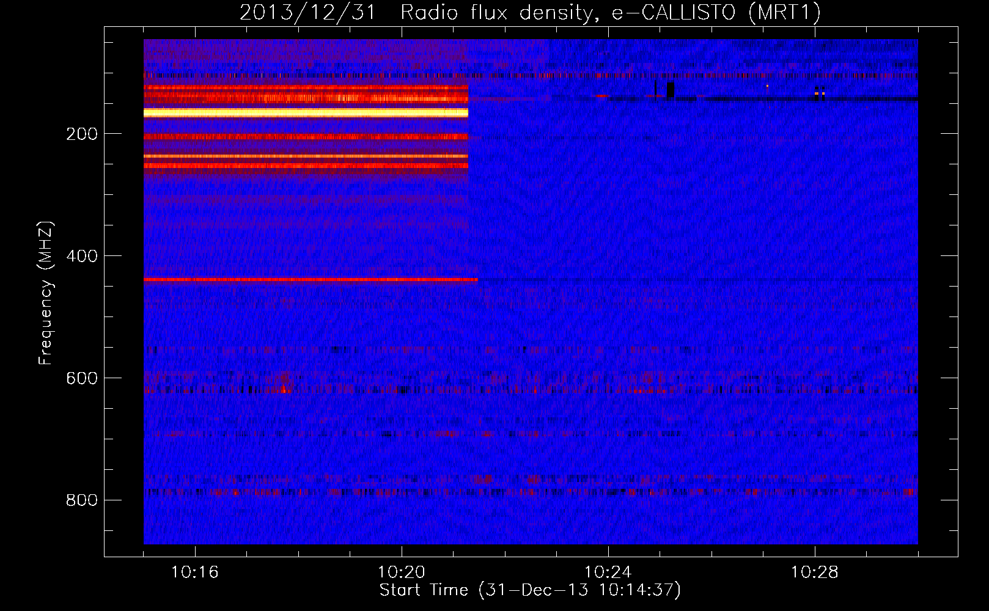Select the date 2013/12/31 in the title
Image resolution: width=989 pixels, height=611 pixels.
(307, 12)
